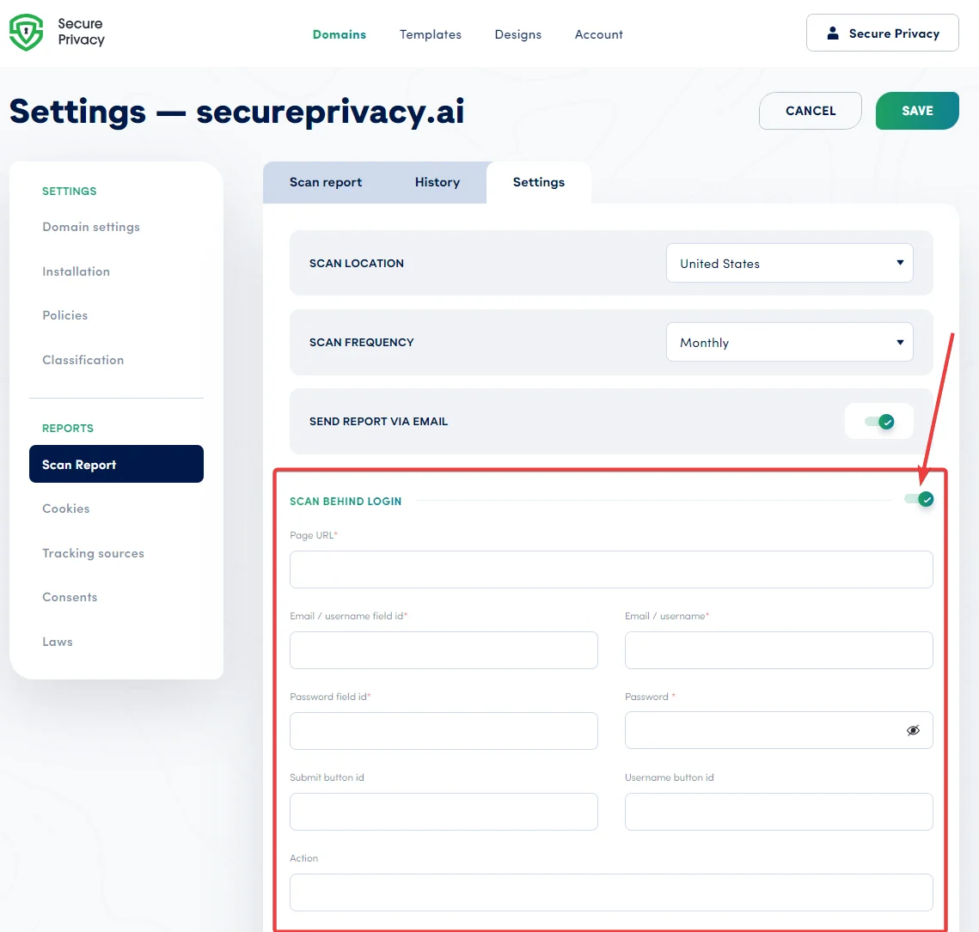Show the password using the eye icon
979x932 pixels.
point(912,729)
